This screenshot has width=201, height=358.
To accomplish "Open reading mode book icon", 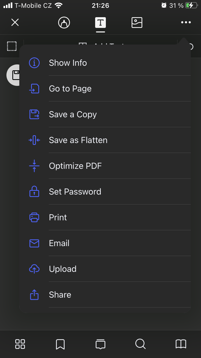I will coord(181,344).
